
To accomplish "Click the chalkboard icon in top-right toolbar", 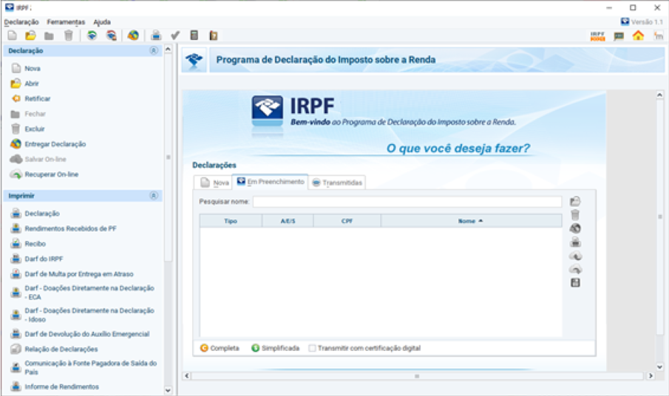I will click(x=619, y=36).
